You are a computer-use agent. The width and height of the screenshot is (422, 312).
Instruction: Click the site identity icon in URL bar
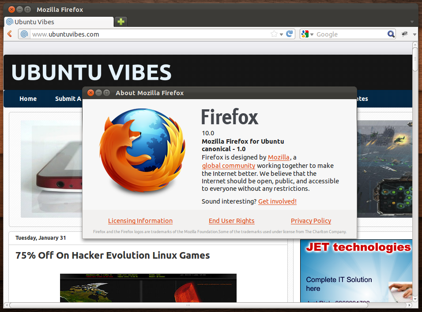24,34
